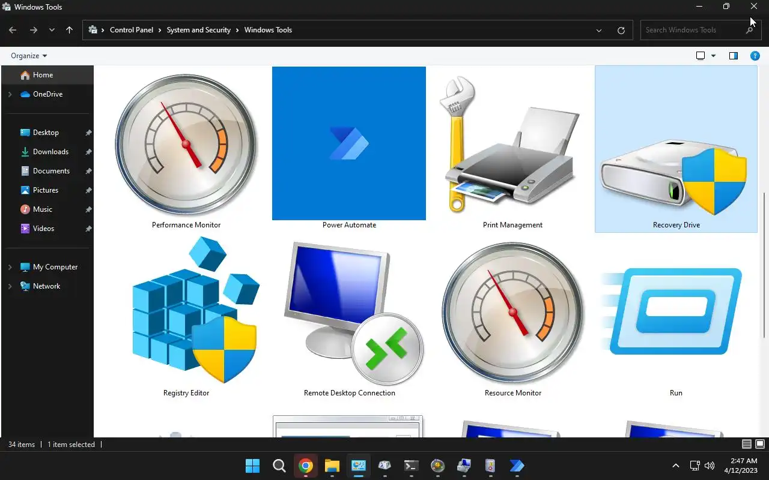
Task: Open the Run dialog tool
Action: click(x=676, y=317)
